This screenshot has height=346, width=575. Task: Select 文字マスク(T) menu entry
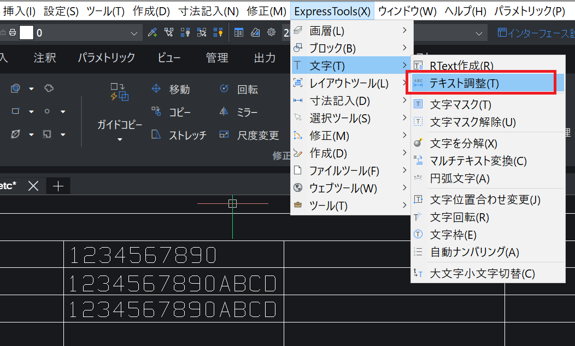point(488,104)
